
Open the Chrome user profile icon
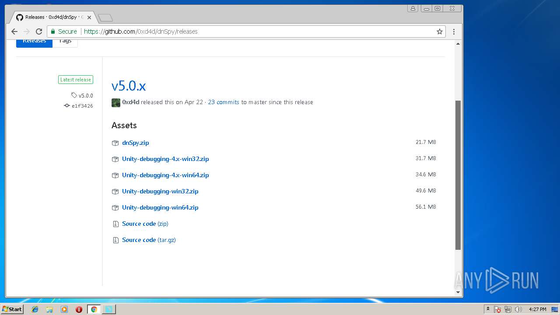pyautogui.click(x=413, y=8)
